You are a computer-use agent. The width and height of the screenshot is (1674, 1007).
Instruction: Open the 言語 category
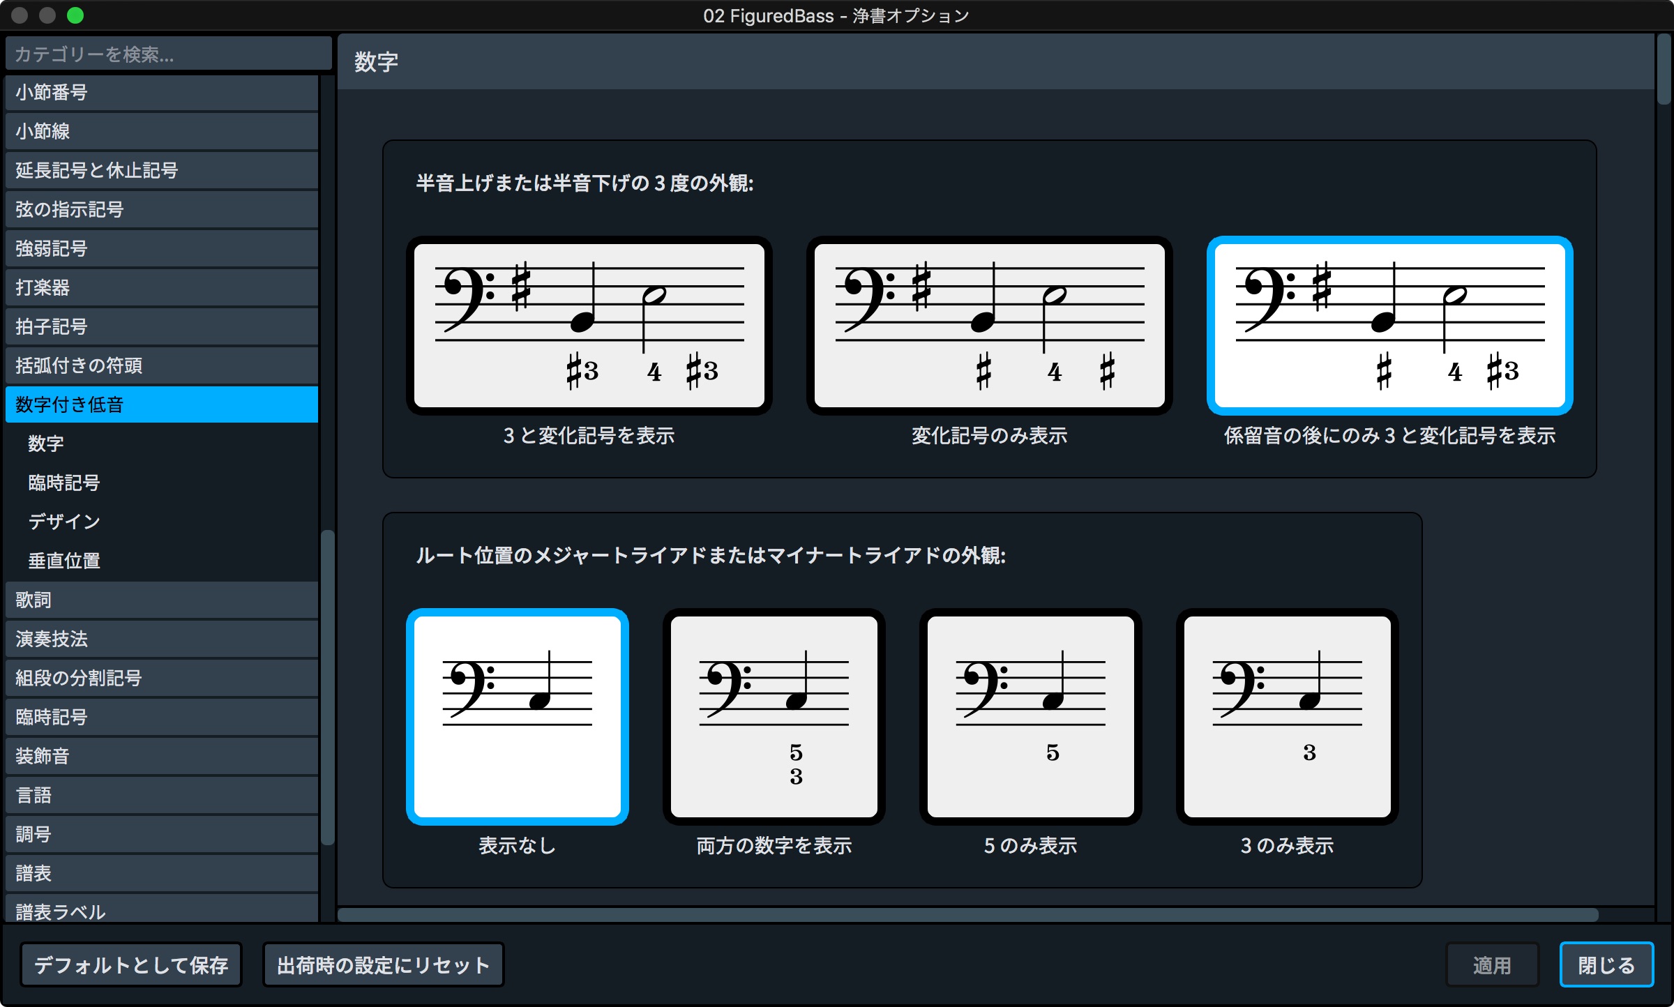click(x=162, y=795)
